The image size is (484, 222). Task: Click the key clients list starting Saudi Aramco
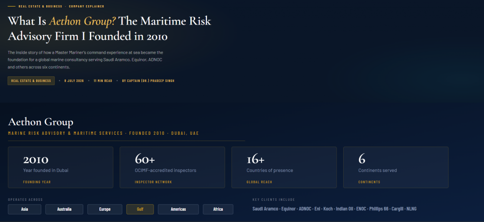(x=334, y=209)
